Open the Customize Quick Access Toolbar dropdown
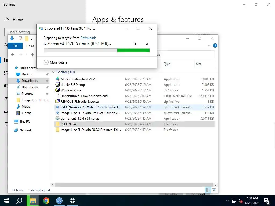The image size is (275, 206). [32, 39]
